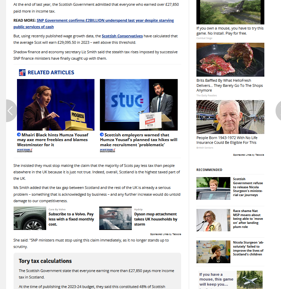The image size is (281, 289).
Task: Click the Care By Volvo advertiser label
Action: [57, 209]
